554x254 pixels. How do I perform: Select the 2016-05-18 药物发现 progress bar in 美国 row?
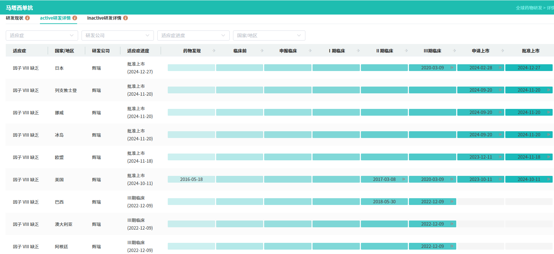point(191,179)
